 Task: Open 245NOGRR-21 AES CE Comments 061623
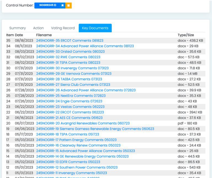click(69, 118)
